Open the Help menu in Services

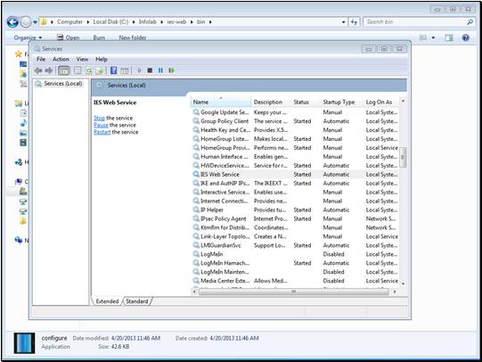[102, 59]
